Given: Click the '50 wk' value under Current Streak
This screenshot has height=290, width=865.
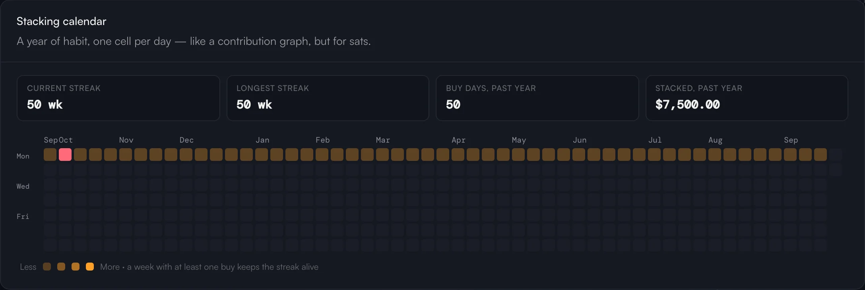Looking at the screenshot, I should coord(45,104).
